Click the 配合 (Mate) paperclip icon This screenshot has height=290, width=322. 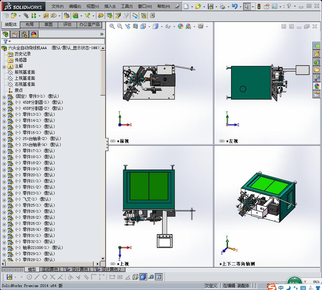pos(26,15)
